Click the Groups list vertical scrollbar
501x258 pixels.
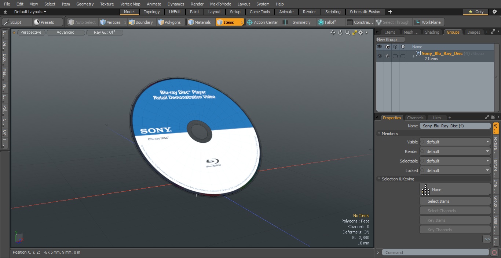pos(496,78)
